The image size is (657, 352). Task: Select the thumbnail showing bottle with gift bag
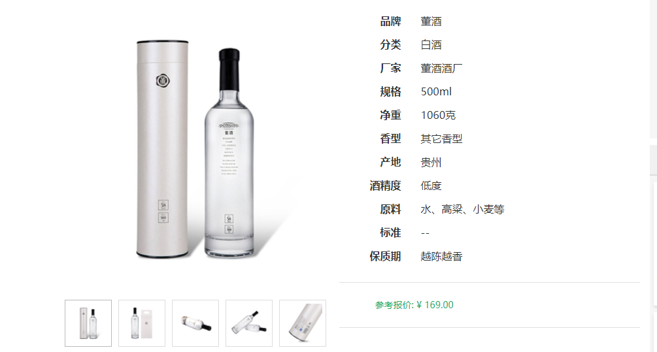(142, 323)
